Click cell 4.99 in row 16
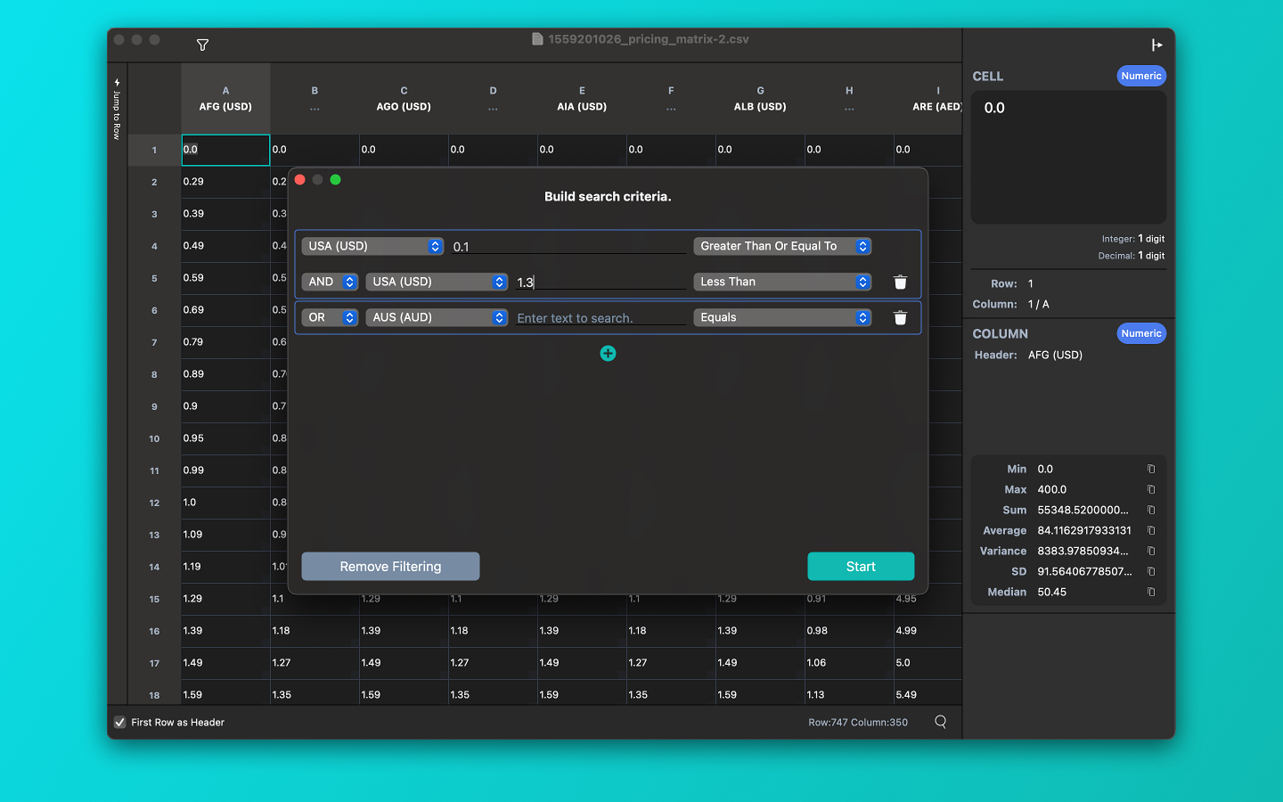 [928, 631]
